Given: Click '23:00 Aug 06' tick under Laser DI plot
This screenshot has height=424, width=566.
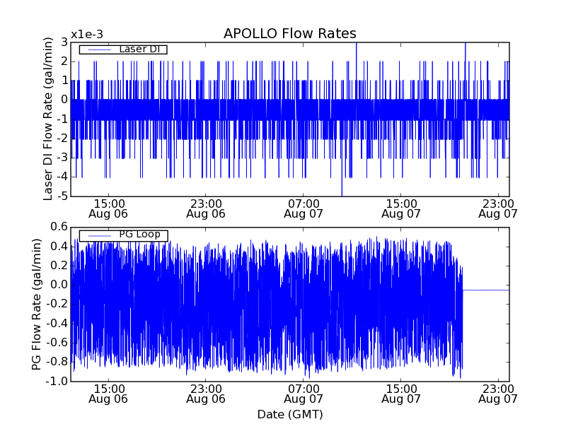Looking at the screenshot, I should coord(206,208).
